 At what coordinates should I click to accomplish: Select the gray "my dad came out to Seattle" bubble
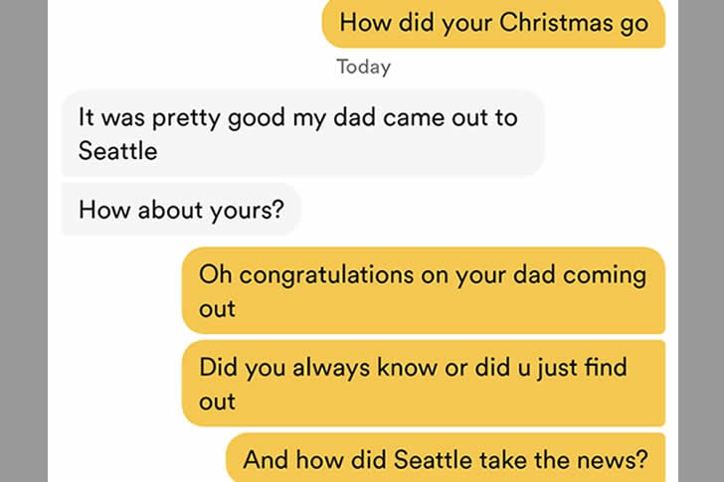point(301,133)
